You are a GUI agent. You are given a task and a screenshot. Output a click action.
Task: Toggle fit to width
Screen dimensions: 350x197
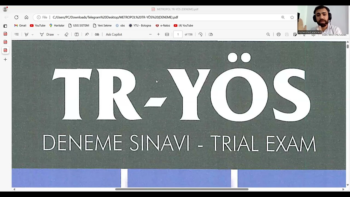click(x=167, y=34)
